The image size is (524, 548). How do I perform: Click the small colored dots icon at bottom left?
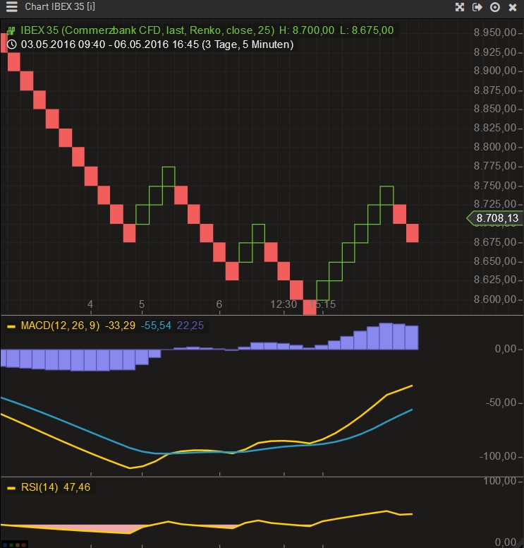[x=14, y=544]
